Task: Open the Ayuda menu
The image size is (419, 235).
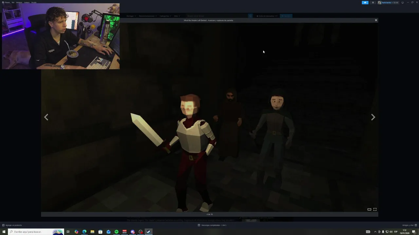Action: pos(34,2)
